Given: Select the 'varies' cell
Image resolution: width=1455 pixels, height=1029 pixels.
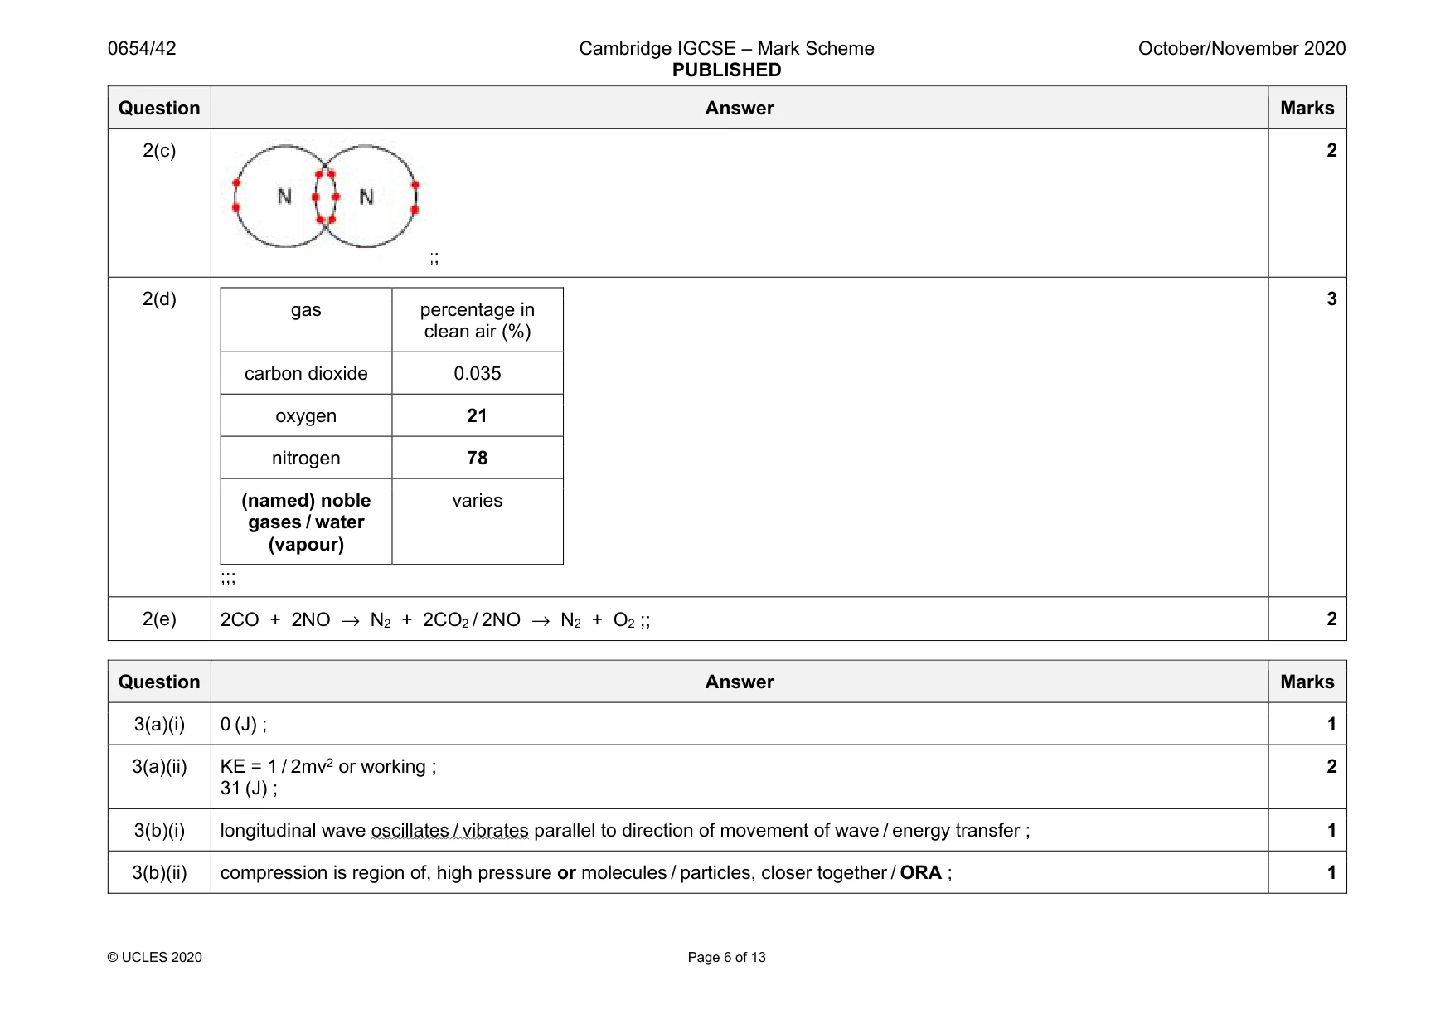Looking at the screenshot, I should coord(478,522).
